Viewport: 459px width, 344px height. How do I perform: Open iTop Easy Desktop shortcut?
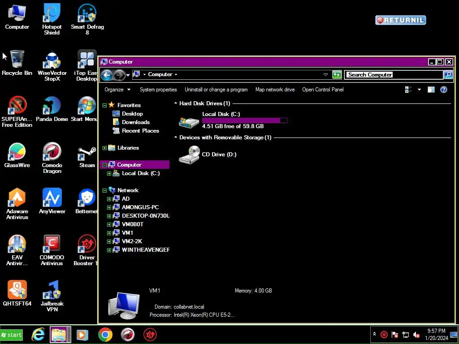86,65
